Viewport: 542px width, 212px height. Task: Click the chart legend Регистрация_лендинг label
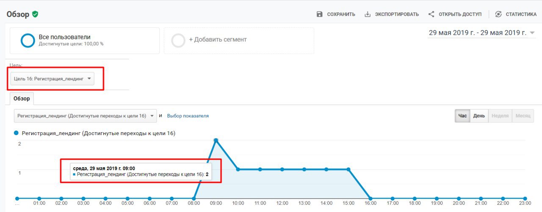coord(98,133)
